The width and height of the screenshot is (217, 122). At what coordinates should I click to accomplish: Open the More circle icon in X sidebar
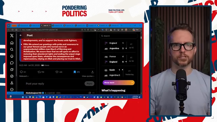12,89
